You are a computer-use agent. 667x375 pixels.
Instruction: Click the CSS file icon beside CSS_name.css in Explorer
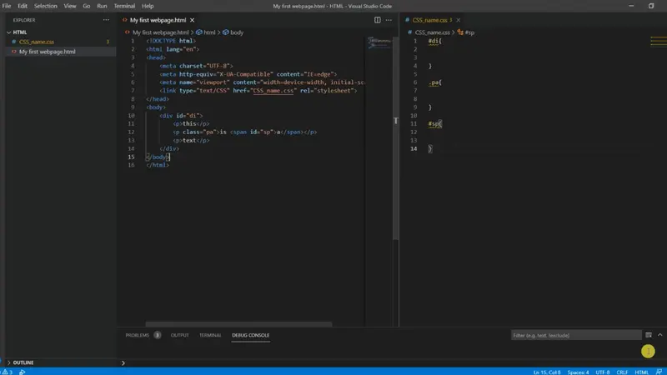[14, 42]
